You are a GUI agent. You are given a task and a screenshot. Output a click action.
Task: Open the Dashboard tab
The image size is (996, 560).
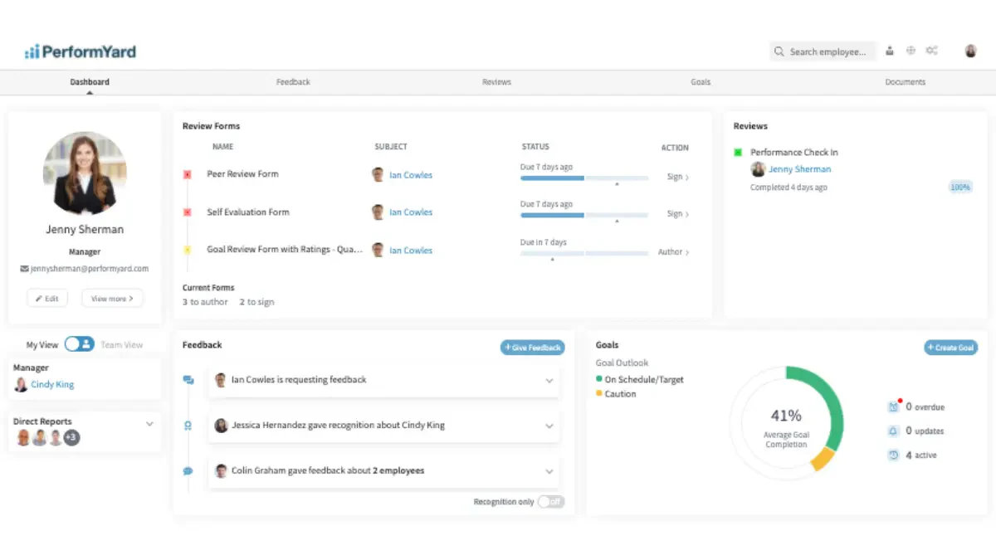[x=90, y=82]
